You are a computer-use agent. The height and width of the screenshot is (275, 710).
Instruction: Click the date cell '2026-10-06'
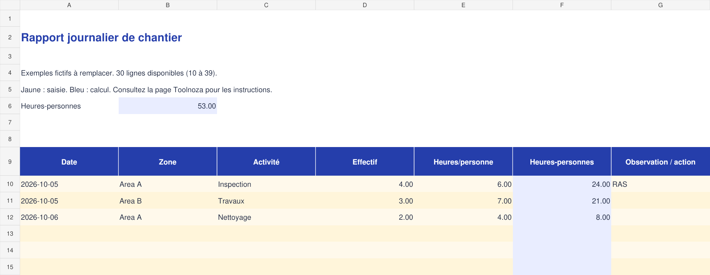69,217
